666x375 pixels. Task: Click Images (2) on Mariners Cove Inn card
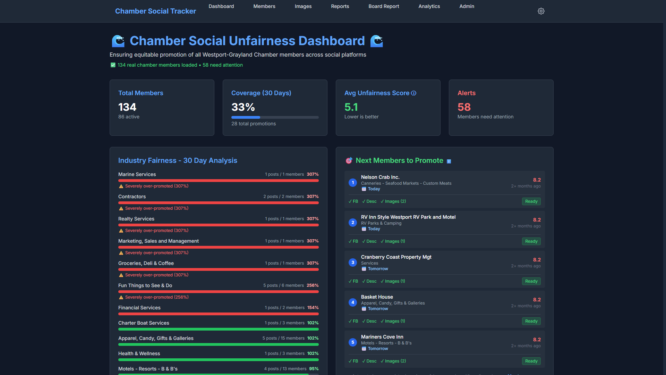click(x=393, y=361)
